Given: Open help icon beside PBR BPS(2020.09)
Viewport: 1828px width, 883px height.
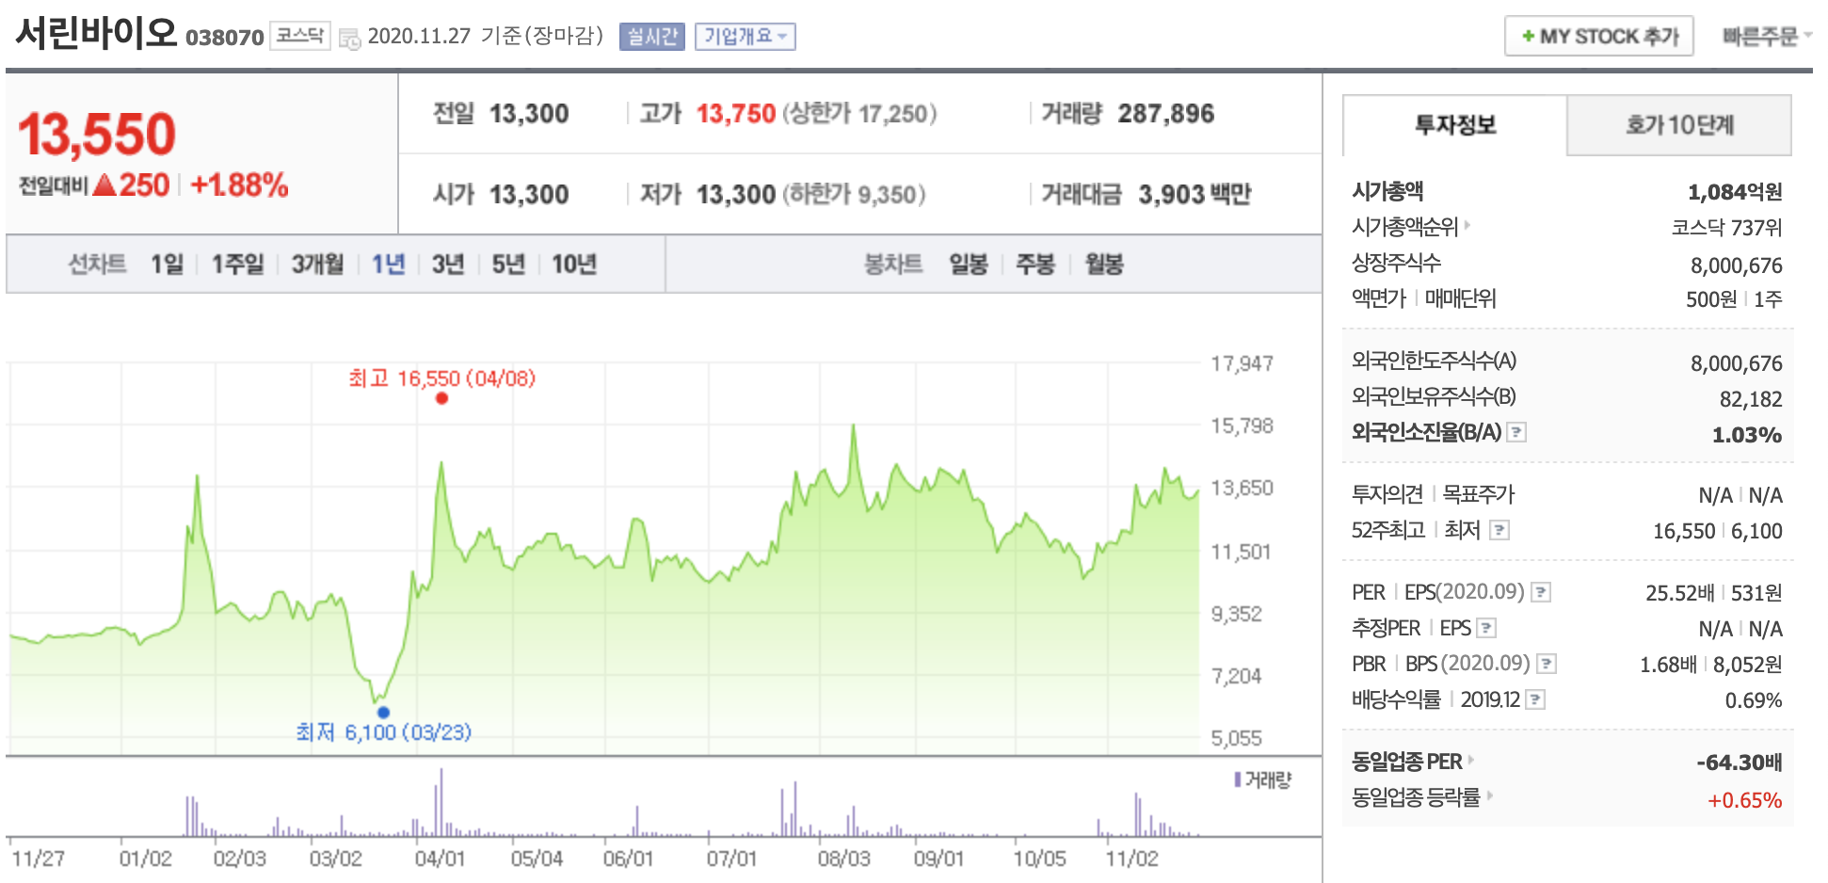Looking at the screenshot, I should tap(1547, 664).
